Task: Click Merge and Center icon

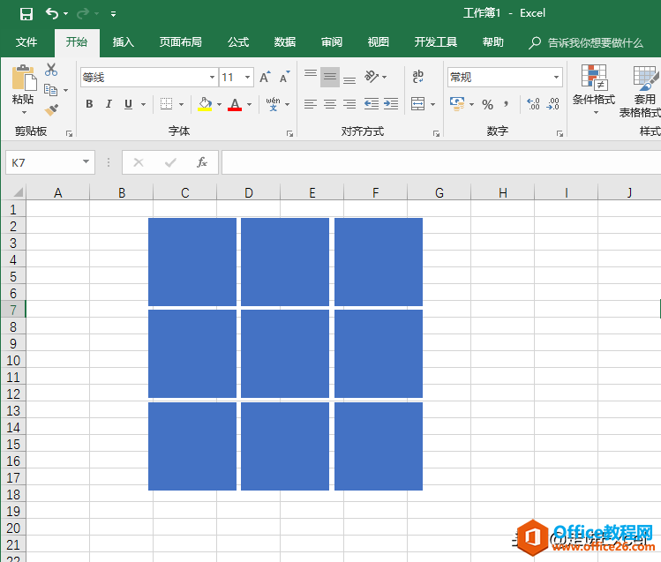Action: 417,103
